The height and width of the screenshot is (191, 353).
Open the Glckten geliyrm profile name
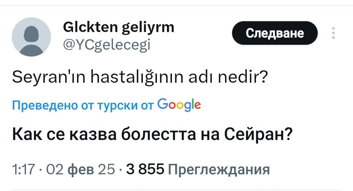tap(119, 27)
